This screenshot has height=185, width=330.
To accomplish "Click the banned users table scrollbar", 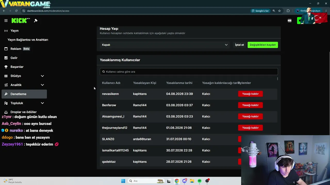I will pyautogui.click(x=278, y=79).
